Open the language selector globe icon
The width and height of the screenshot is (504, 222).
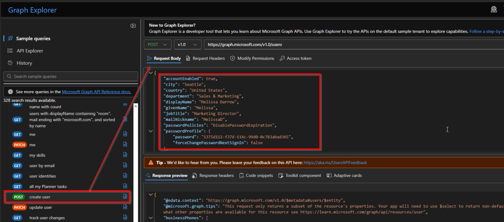click(494, 9)
